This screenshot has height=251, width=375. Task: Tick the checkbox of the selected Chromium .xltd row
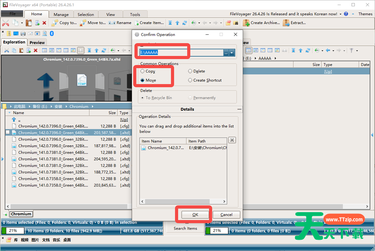point(7,132)
